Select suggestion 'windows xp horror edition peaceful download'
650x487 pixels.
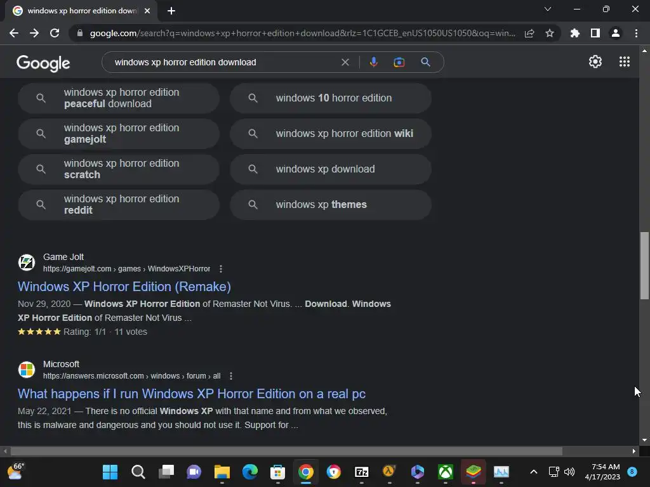[119, 98]
